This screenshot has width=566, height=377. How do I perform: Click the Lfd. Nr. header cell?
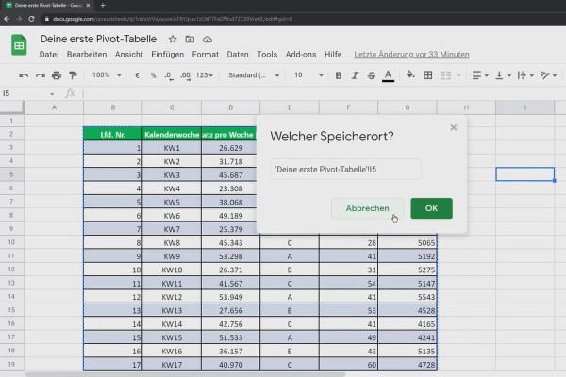[112, 135]
